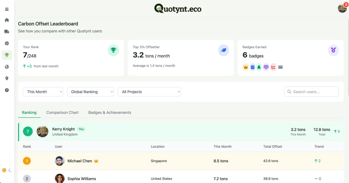Image resolution: width=349 pixels, height=183 pixels.
Task: Open the Help question mark icon
Action: pos(6,90)
